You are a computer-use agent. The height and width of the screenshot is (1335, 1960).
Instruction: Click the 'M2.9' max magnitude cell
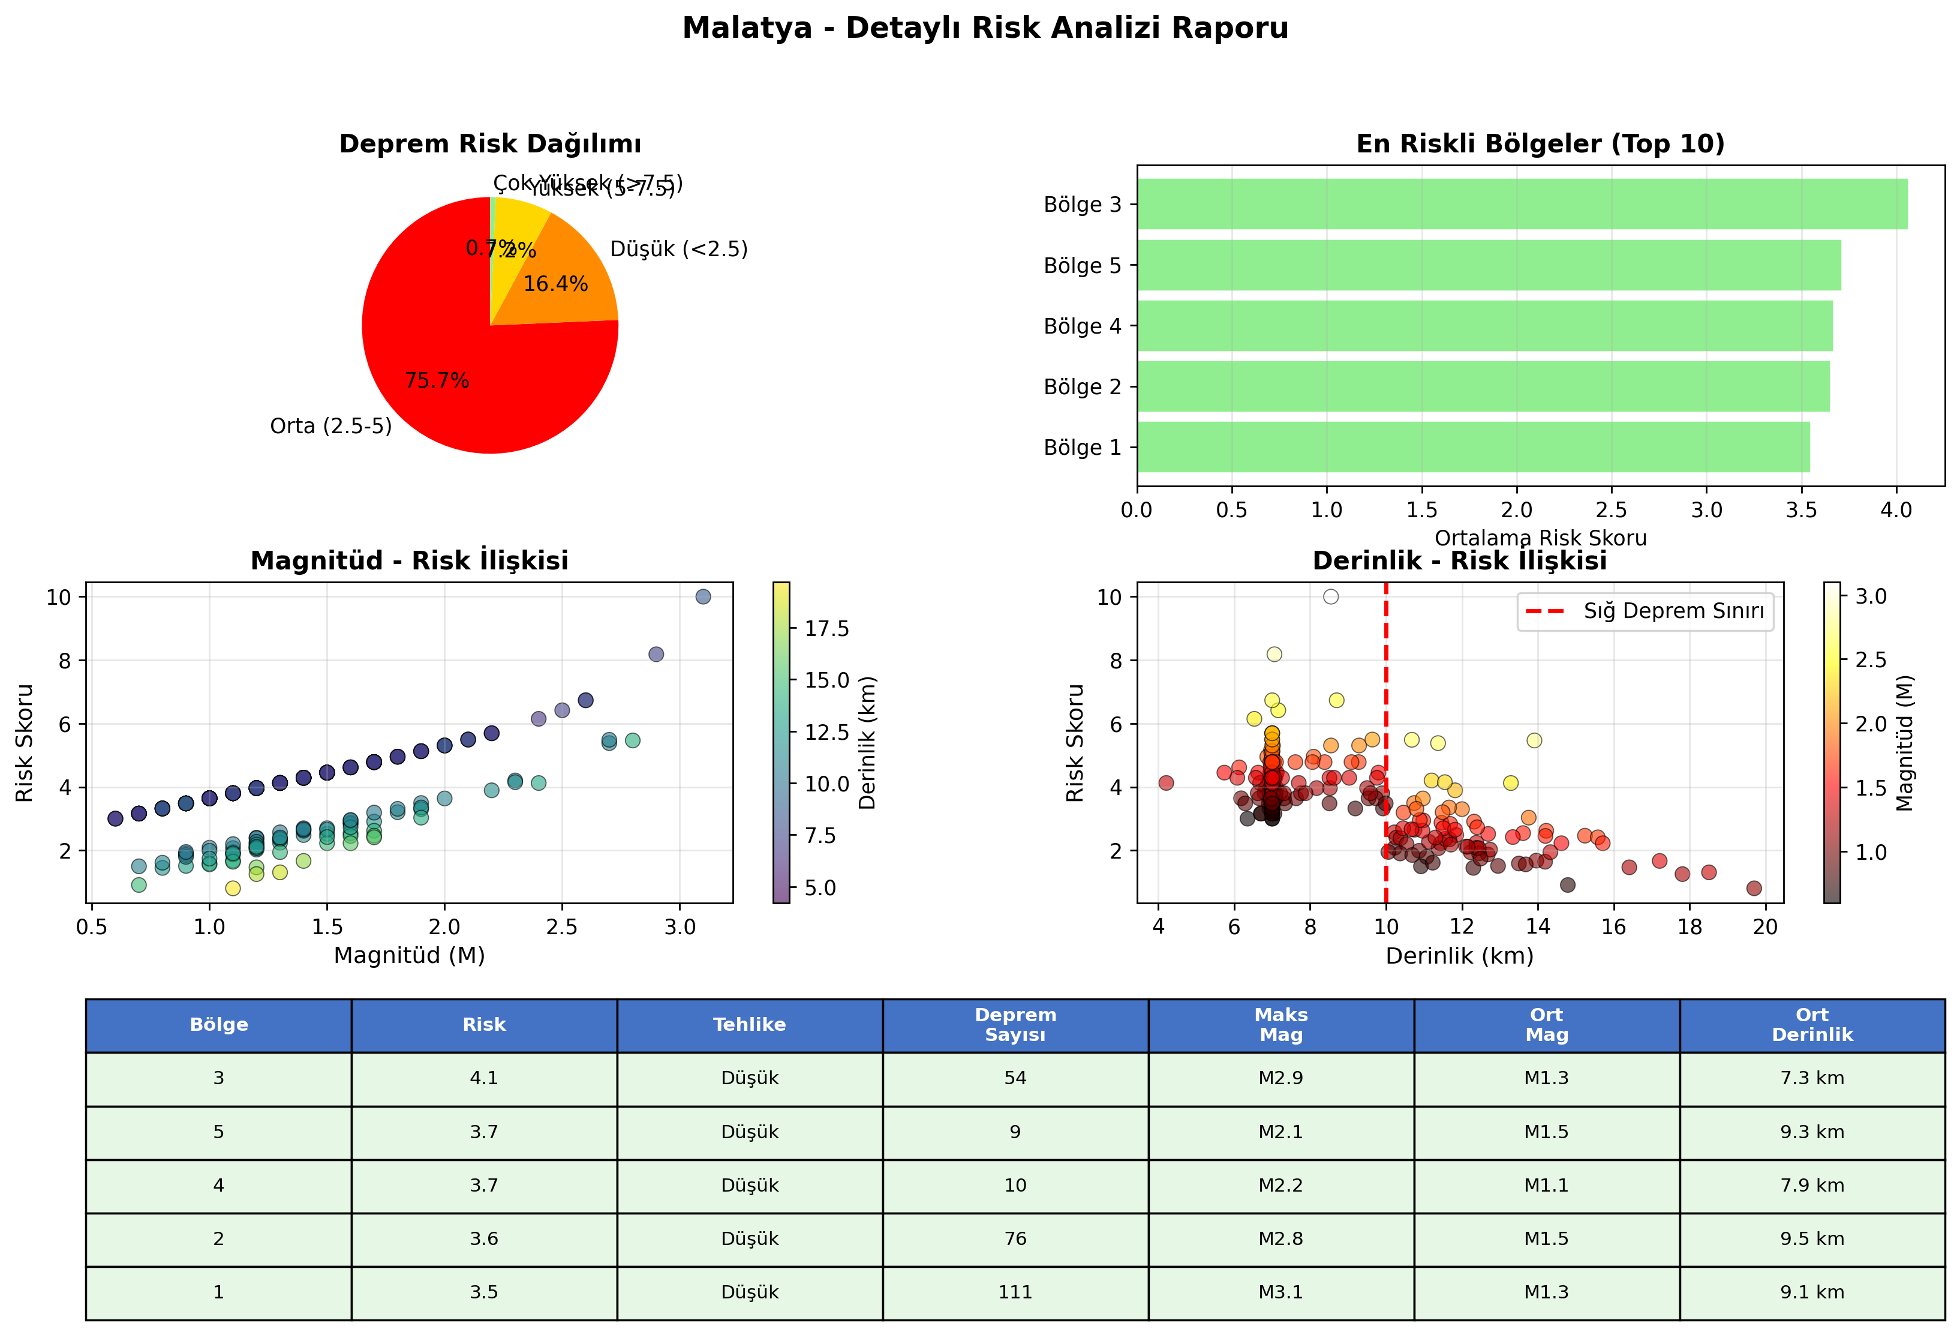(x=1281, y=1078)
